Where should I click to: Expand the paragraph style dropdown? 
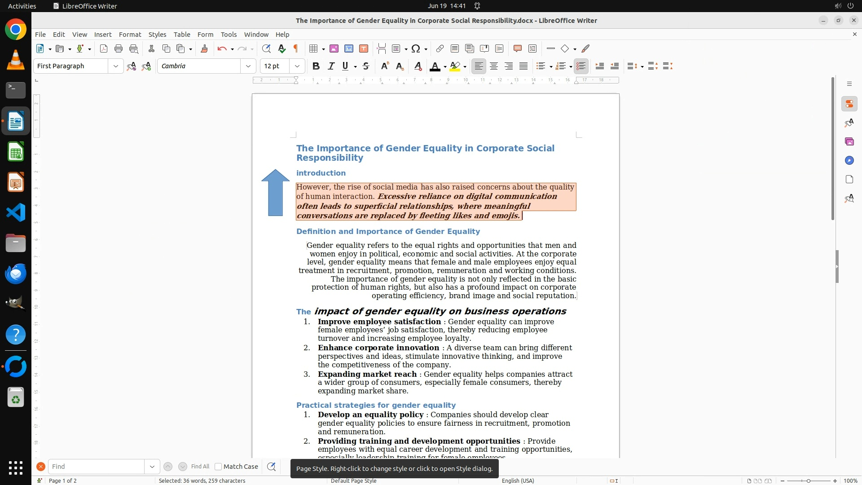tap(115, 66)
